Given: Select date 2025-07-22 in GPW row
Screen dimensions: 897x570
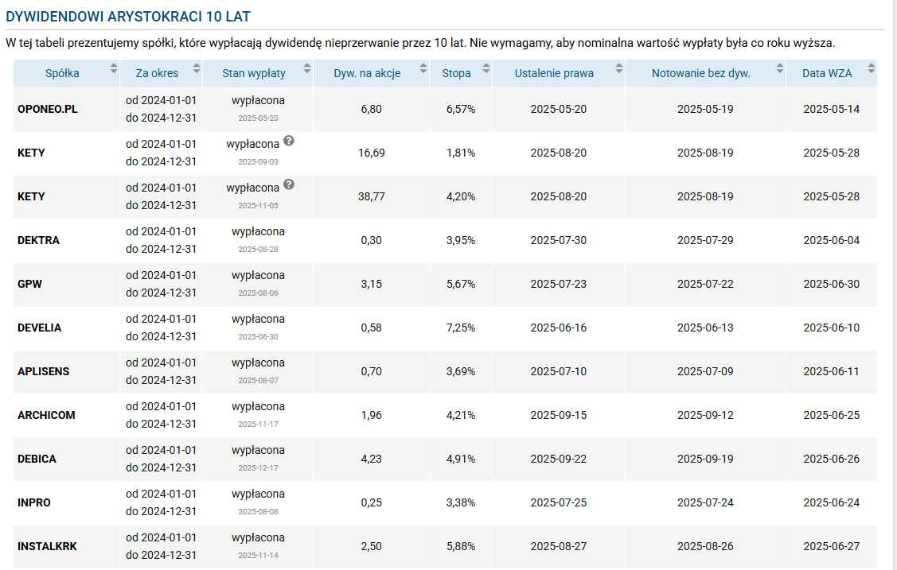Looking at the screenshot, I should point(705,284).
